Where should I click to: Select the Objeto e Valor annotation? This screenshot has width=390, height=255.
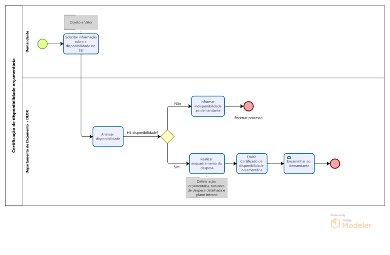pyautogui.click(x=81, y=22)
